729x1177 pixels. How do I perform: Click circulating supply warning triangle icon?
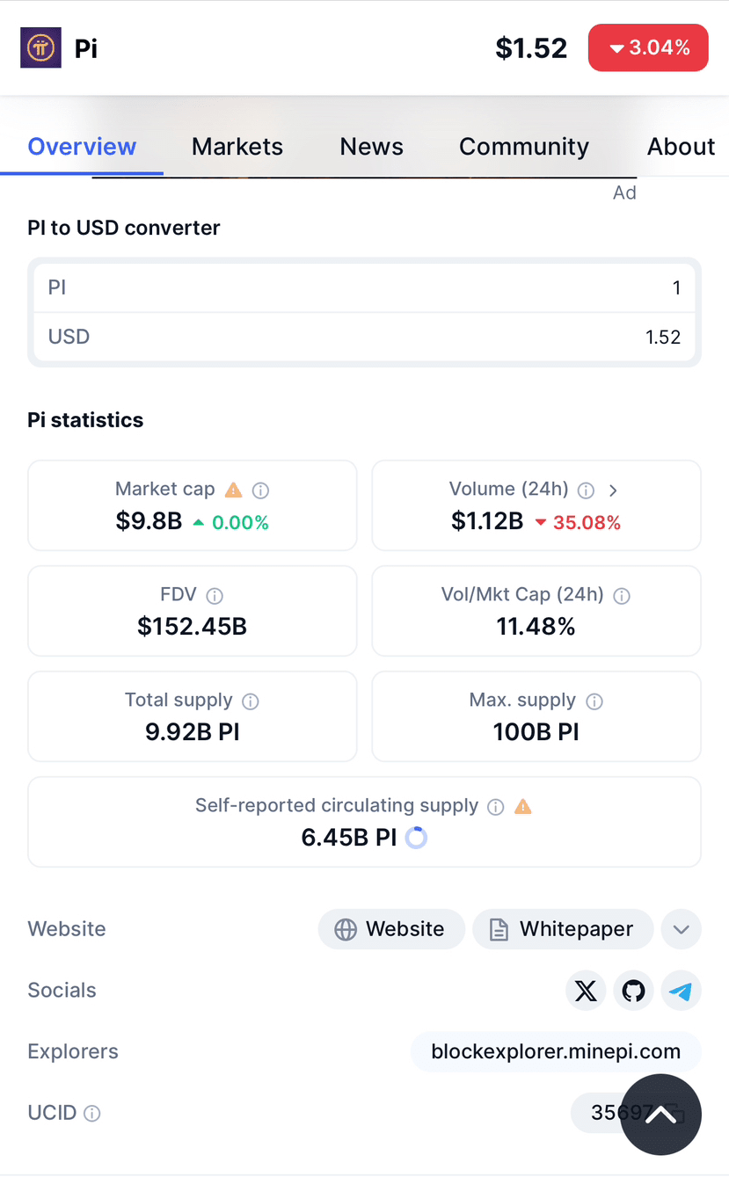pos(523,806)
